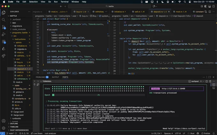Open the OUTPUT panel tab

[55, 77]
